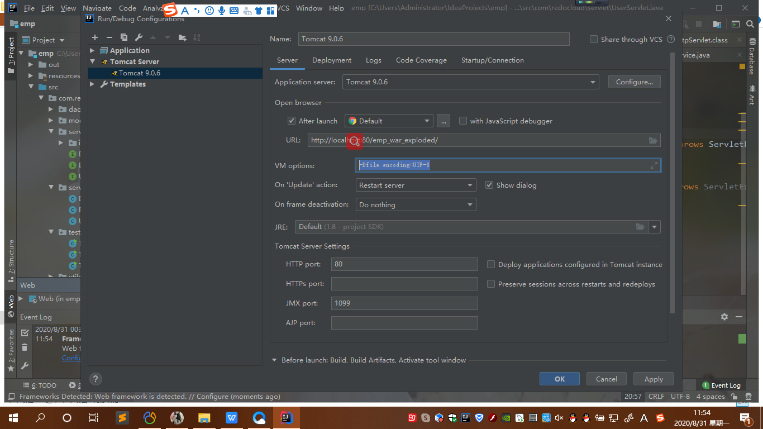Launch Sublime Text from the taskbar

122,417
